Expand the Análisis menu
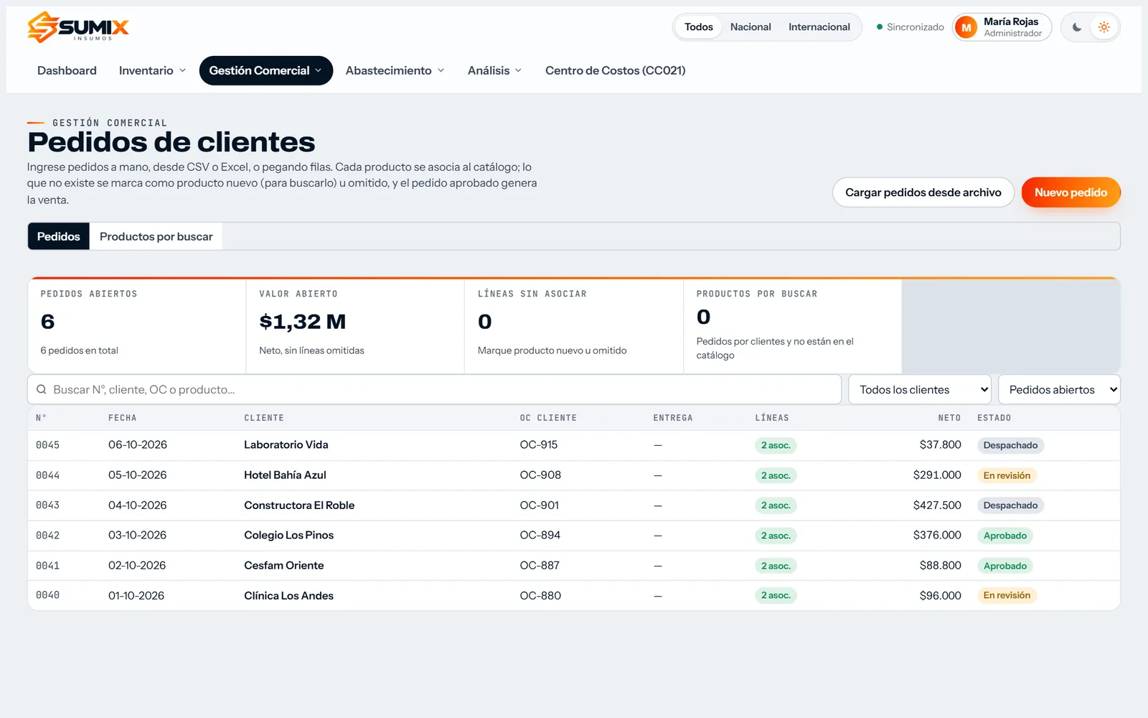Viewport: 1148px width, 718px height. (x=494, y=70)
